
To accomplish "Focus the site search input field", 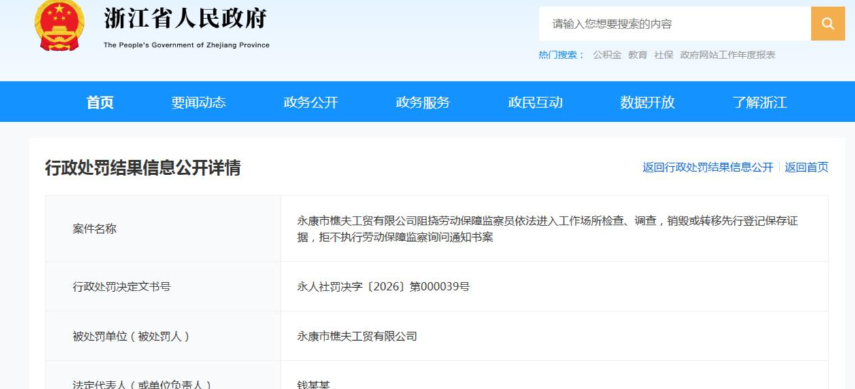I will (x=675, y=24).
